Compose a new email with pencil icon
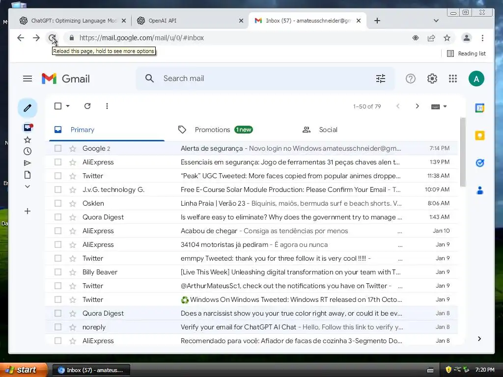Image resolution: width=503 pixels, height=377 pixels. click(x=28, y=108)
